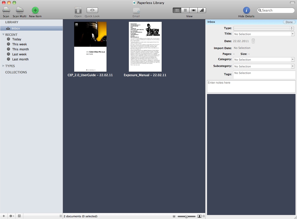Image resolution: width=297 pixels, height=219 pixels.
Task: Click the Hide Details info icon
Action: pos(246,10)
